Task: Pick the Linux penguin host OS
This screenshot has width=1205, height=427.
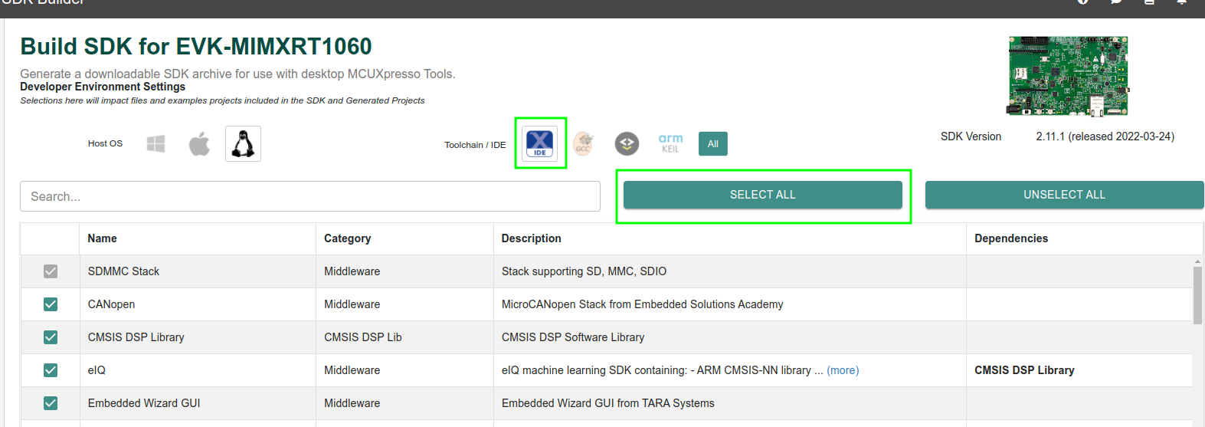Action: (x=243, y=144)
